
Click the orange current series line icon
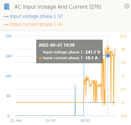point(6,25)
